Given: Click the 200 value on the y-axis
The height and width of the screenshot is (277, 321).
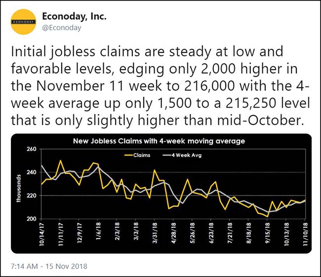Looking at the screenshot, I should pyautogui.click(x=32, y=219).
